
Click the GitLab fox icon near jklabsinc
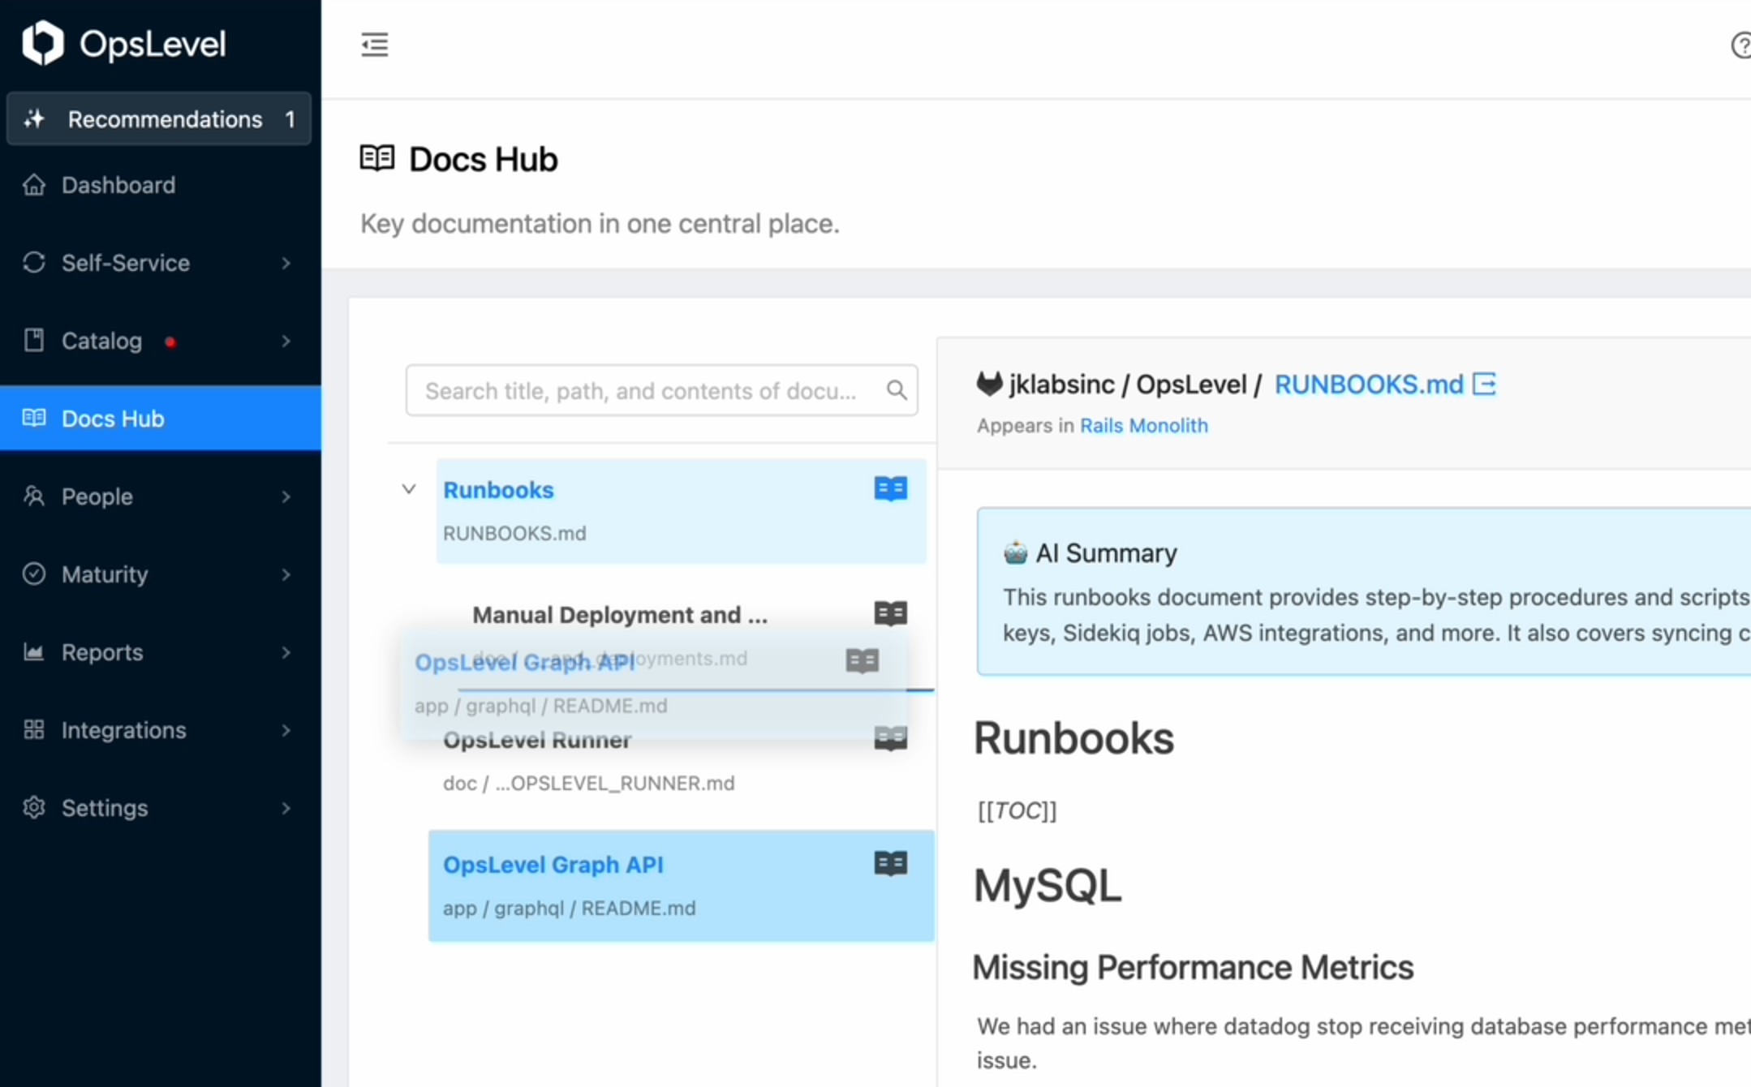[x=989, y=384]
